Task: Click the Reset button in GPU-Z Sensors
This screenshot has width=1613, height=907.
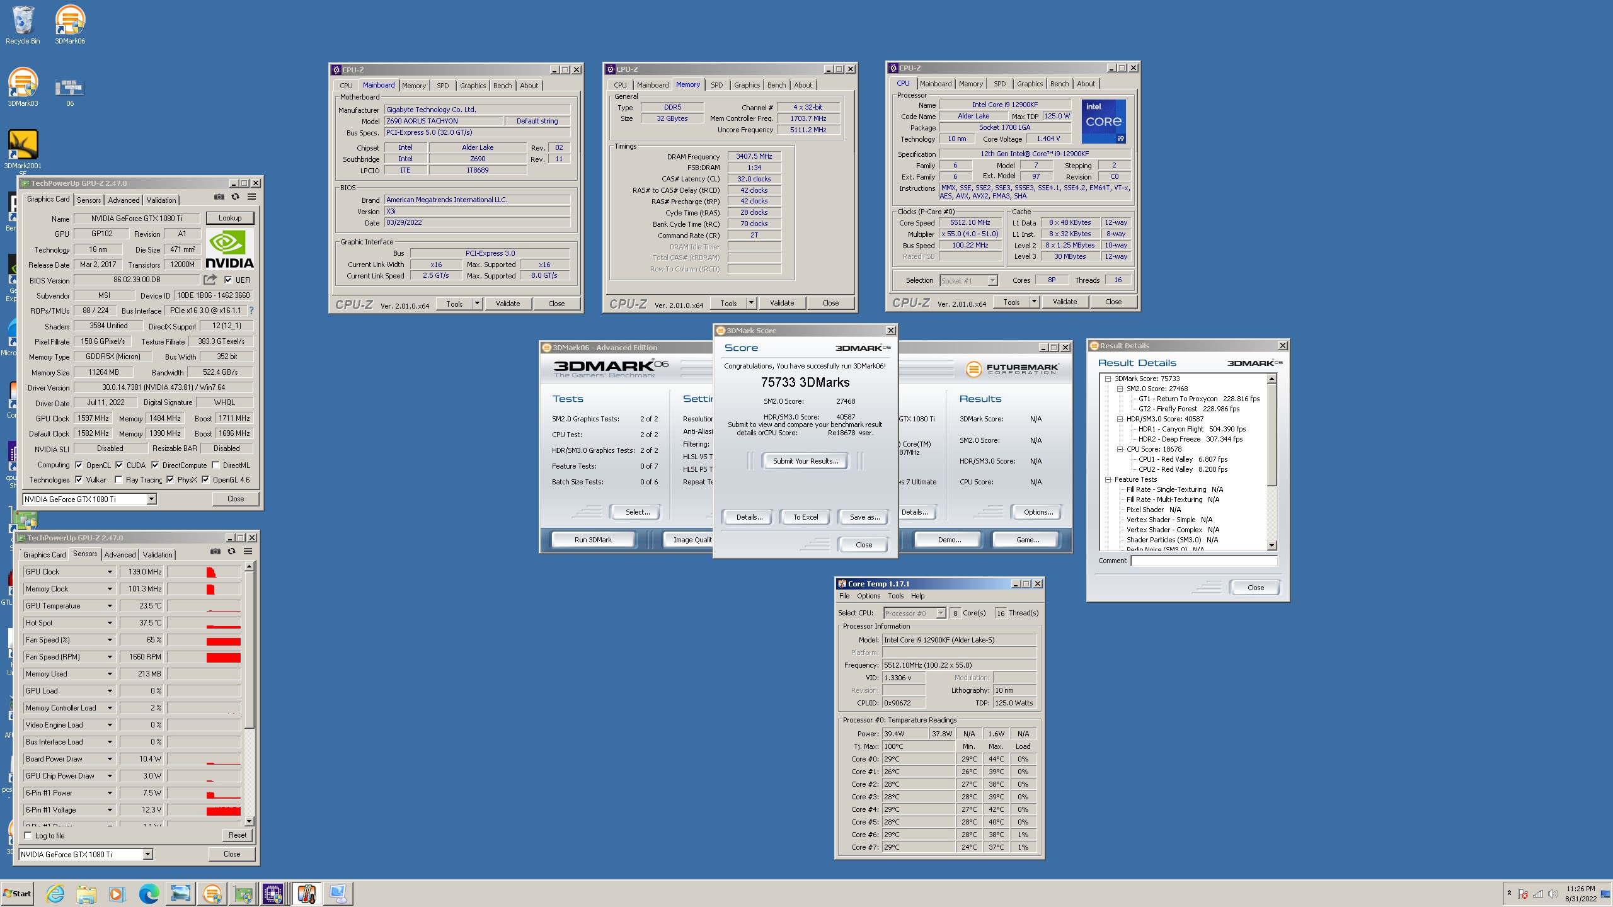Action: tap(238, 835)
